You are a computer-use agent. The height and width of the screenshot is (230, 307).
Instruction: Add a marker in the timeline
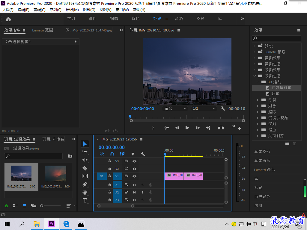[133, 154]
